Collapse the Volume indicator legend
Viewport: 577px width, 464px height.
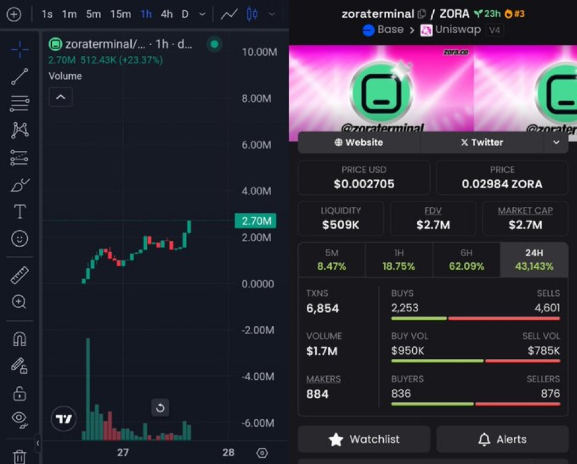point(60,97)
